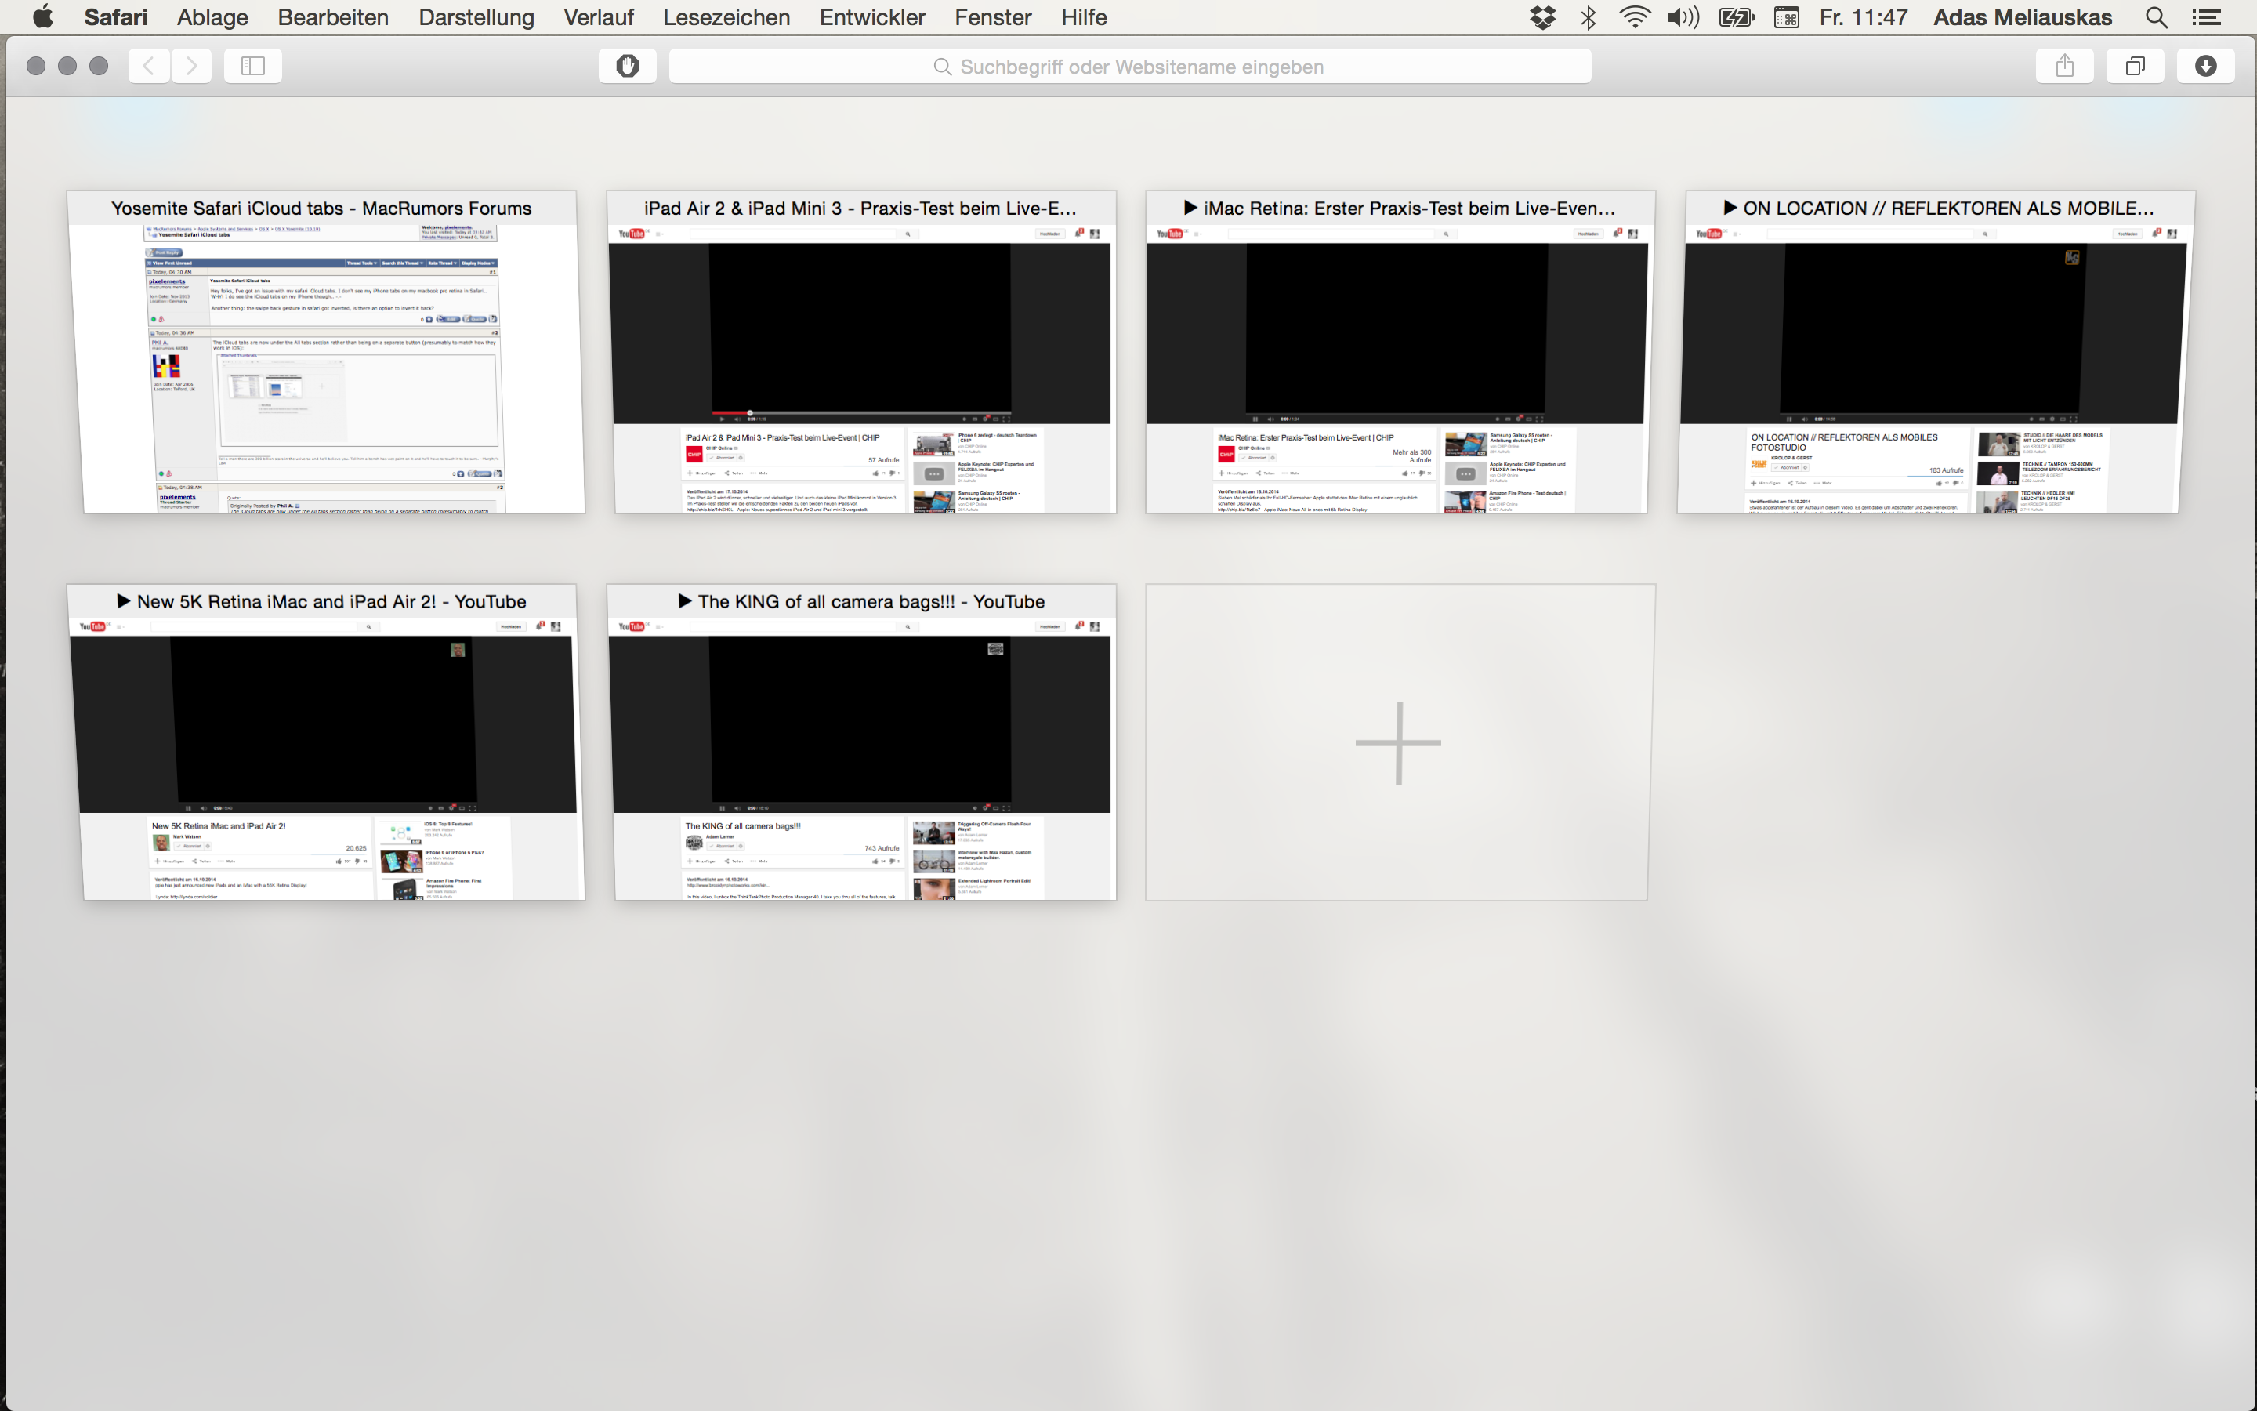Open the Wi-Fi status menu
The height and width of the screenshot is (1411, 2257).
tap(1635, 18)
